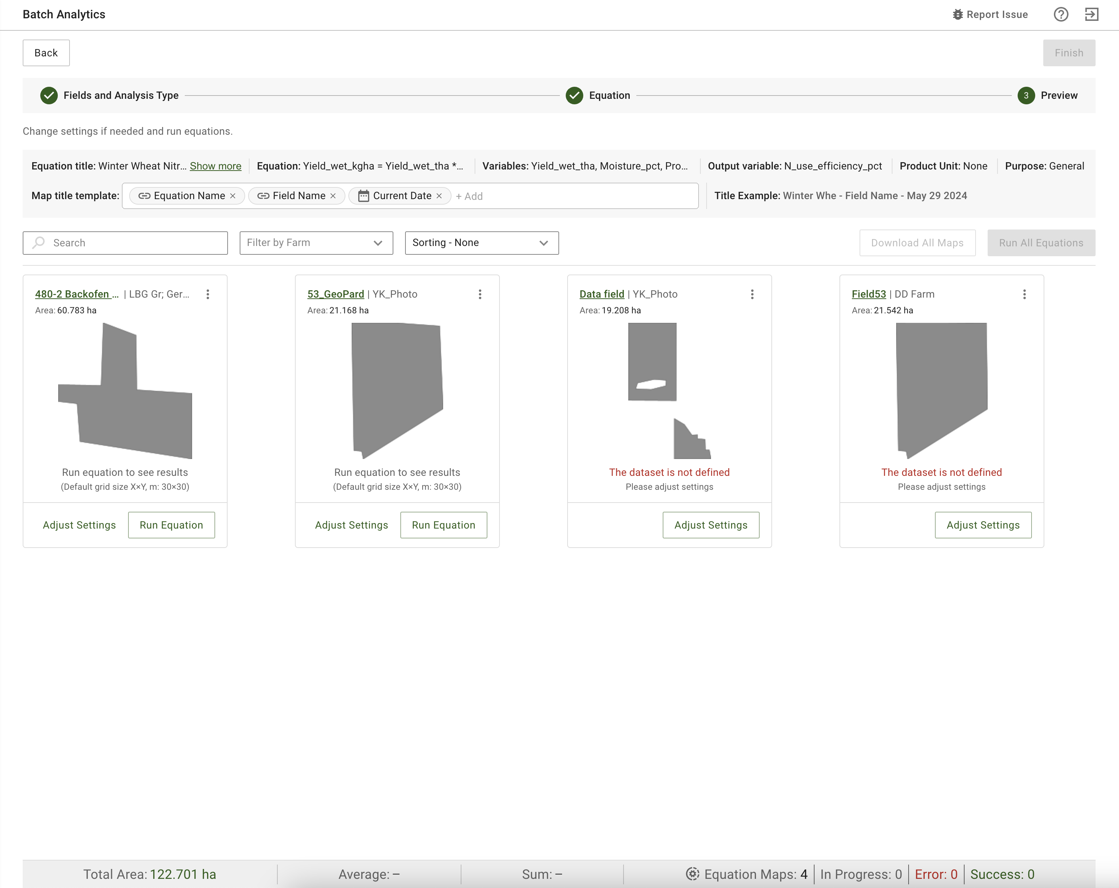The width and height of the screenshot is (1119, 888).
Task: Remove Current Date chip from title template
Action: click(x=439, y=196)
